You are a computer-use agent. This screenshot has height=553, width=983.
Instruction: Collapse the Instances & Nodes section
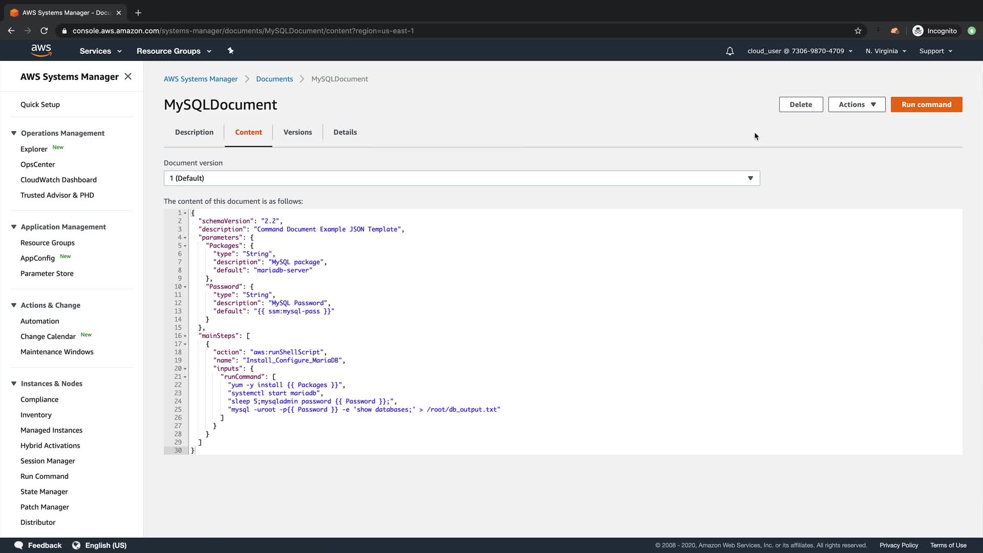pos(14,384)
